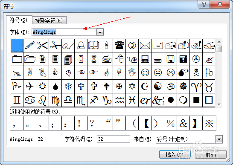Click the 插入(I) button
Image resolution: width=233 pixels, height=165 pixels.
pos(175,155)
